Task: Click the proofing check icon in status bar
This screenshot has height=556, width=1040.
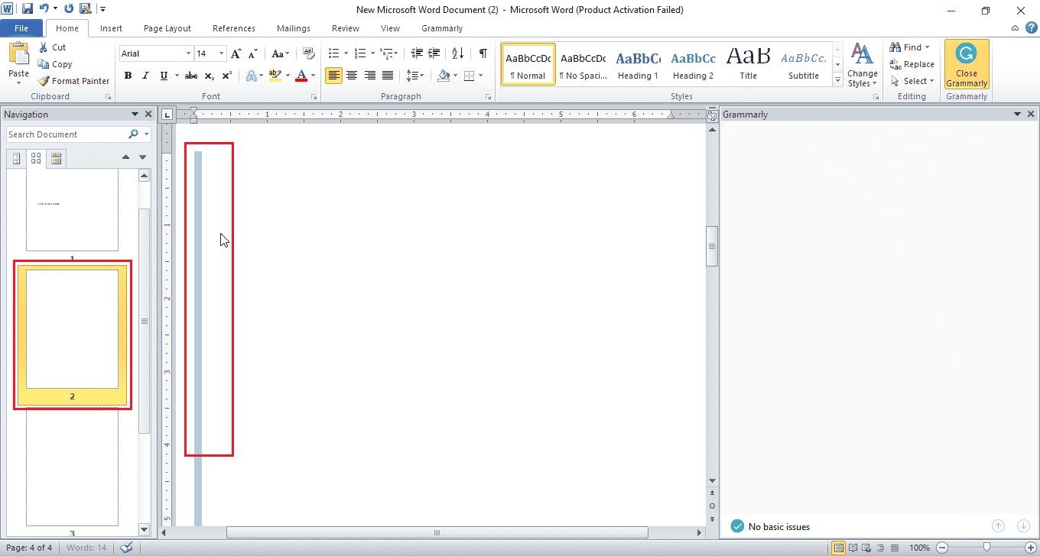Action: click(127, 548)
